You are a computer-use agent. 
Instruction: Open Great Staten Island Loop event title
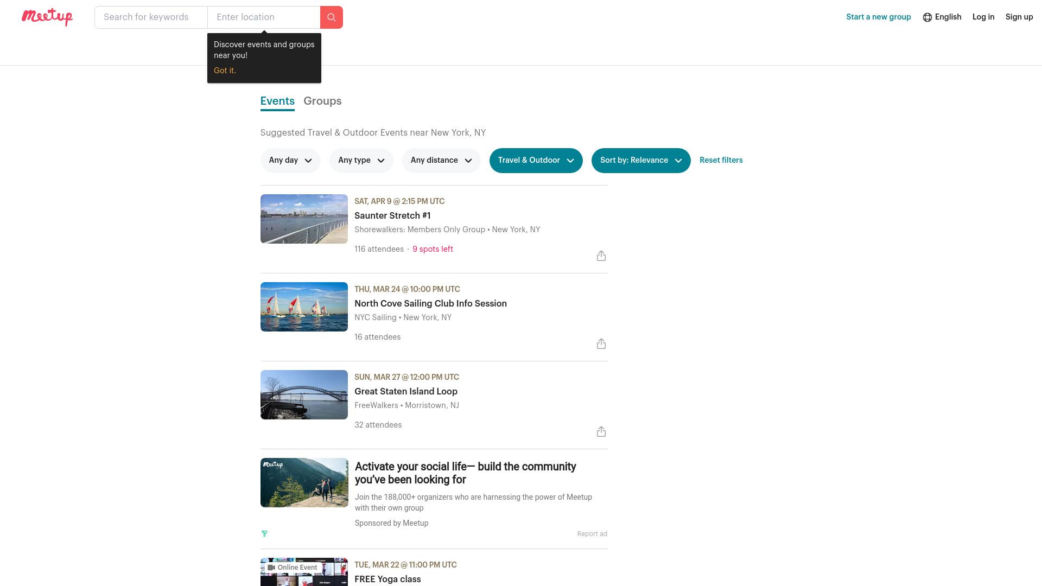pos(406,391)
